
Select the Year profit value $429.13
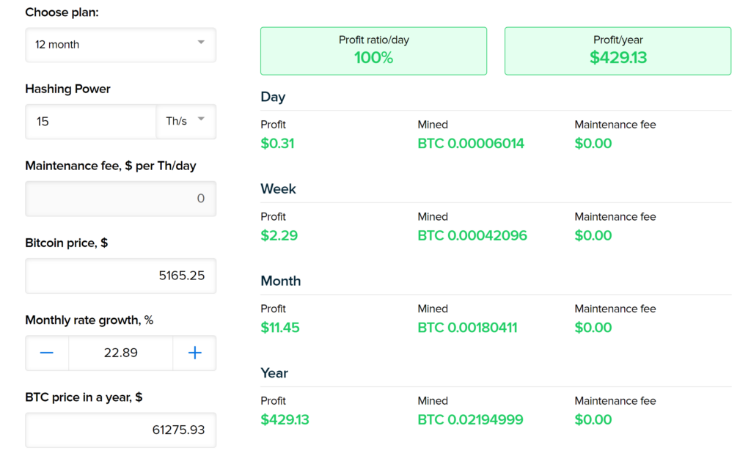[x=285, y=419]
